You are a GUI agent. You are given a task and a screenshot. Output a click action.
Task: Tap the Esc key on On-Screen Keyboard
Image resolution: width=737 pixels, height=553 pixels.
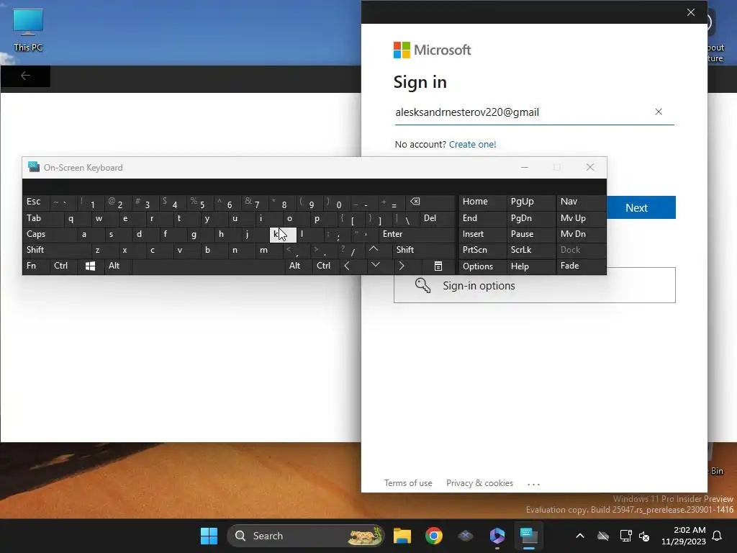click(x=36, y=202)
